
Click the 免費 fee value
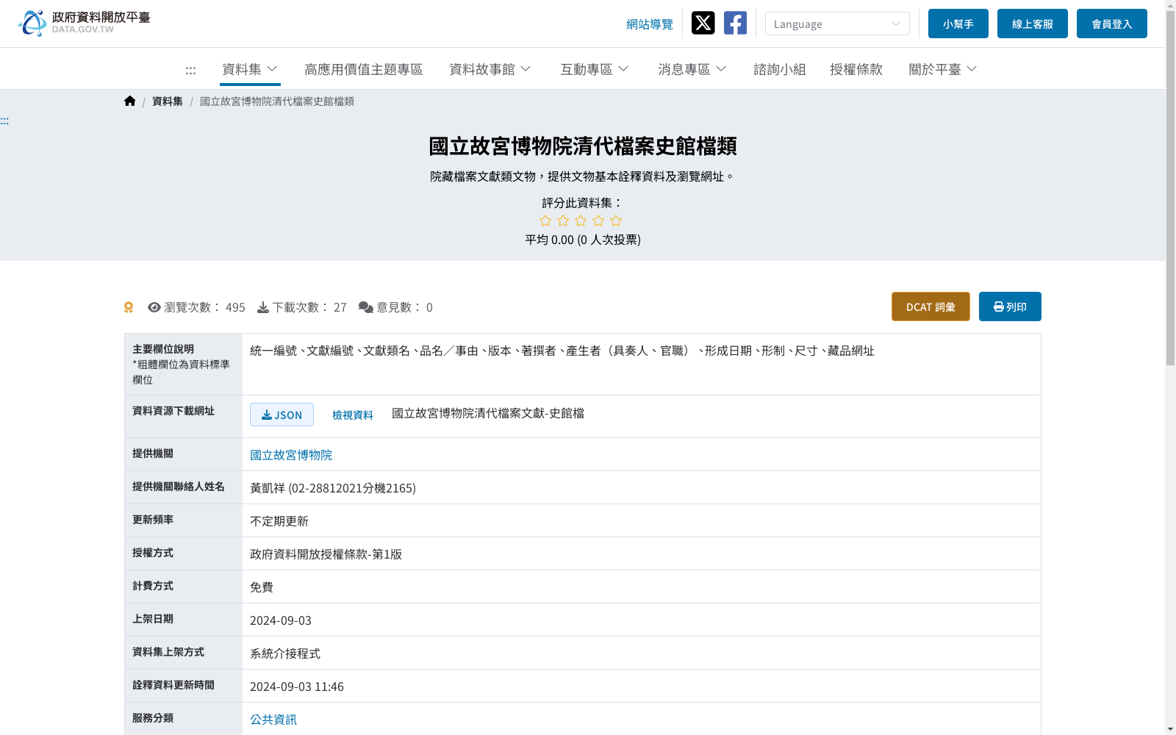coord(262,587)
